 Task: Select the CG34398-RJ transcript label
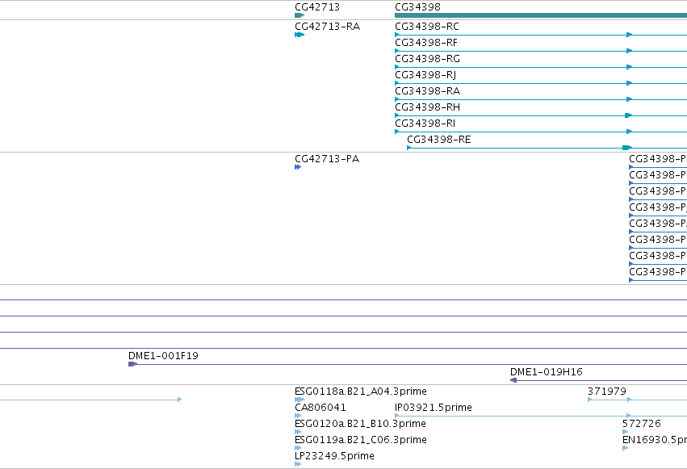coord(425,75)
